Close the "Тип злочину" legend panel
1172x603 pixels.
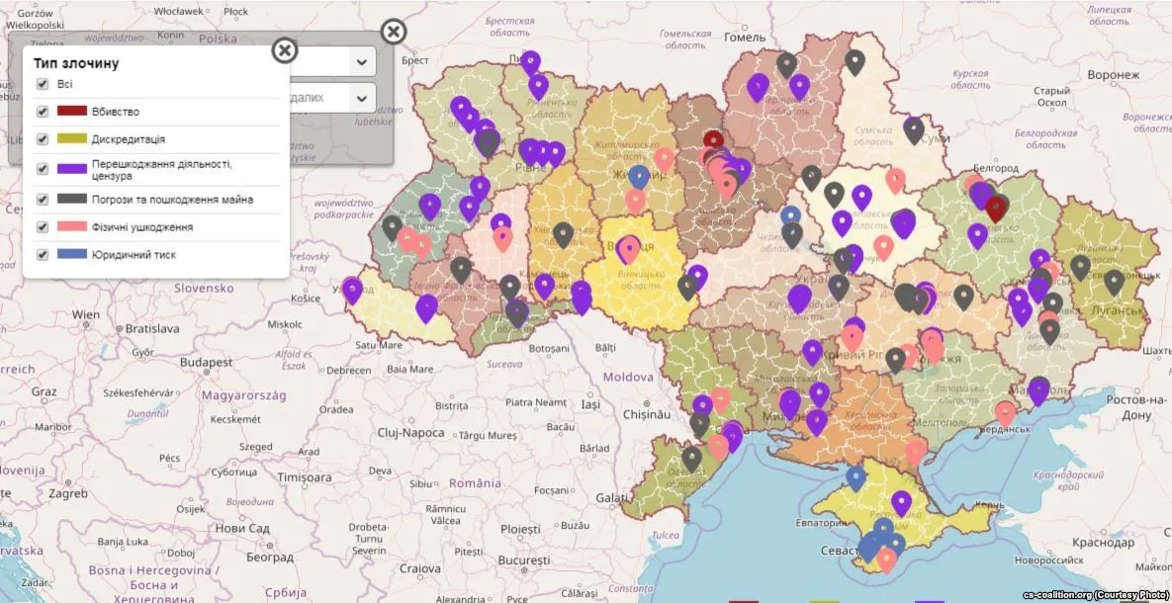point(285,50)
